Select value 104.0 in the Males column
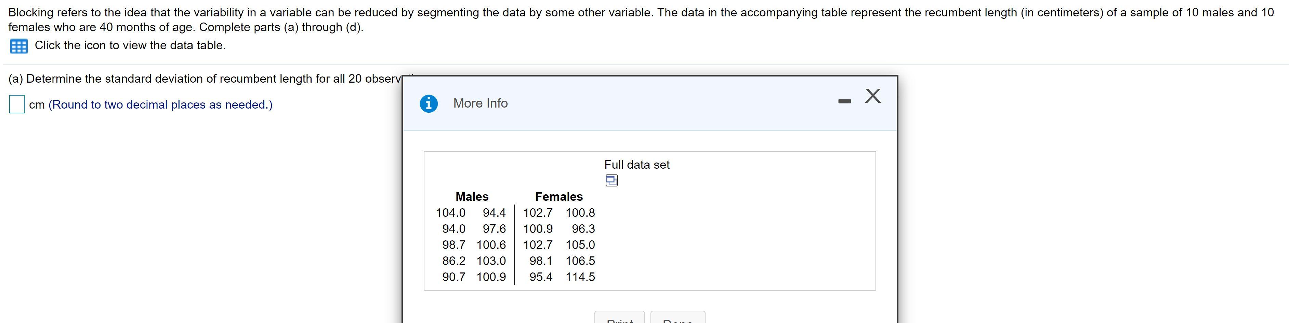1289x323 pixels. click(x=451, y=212)
